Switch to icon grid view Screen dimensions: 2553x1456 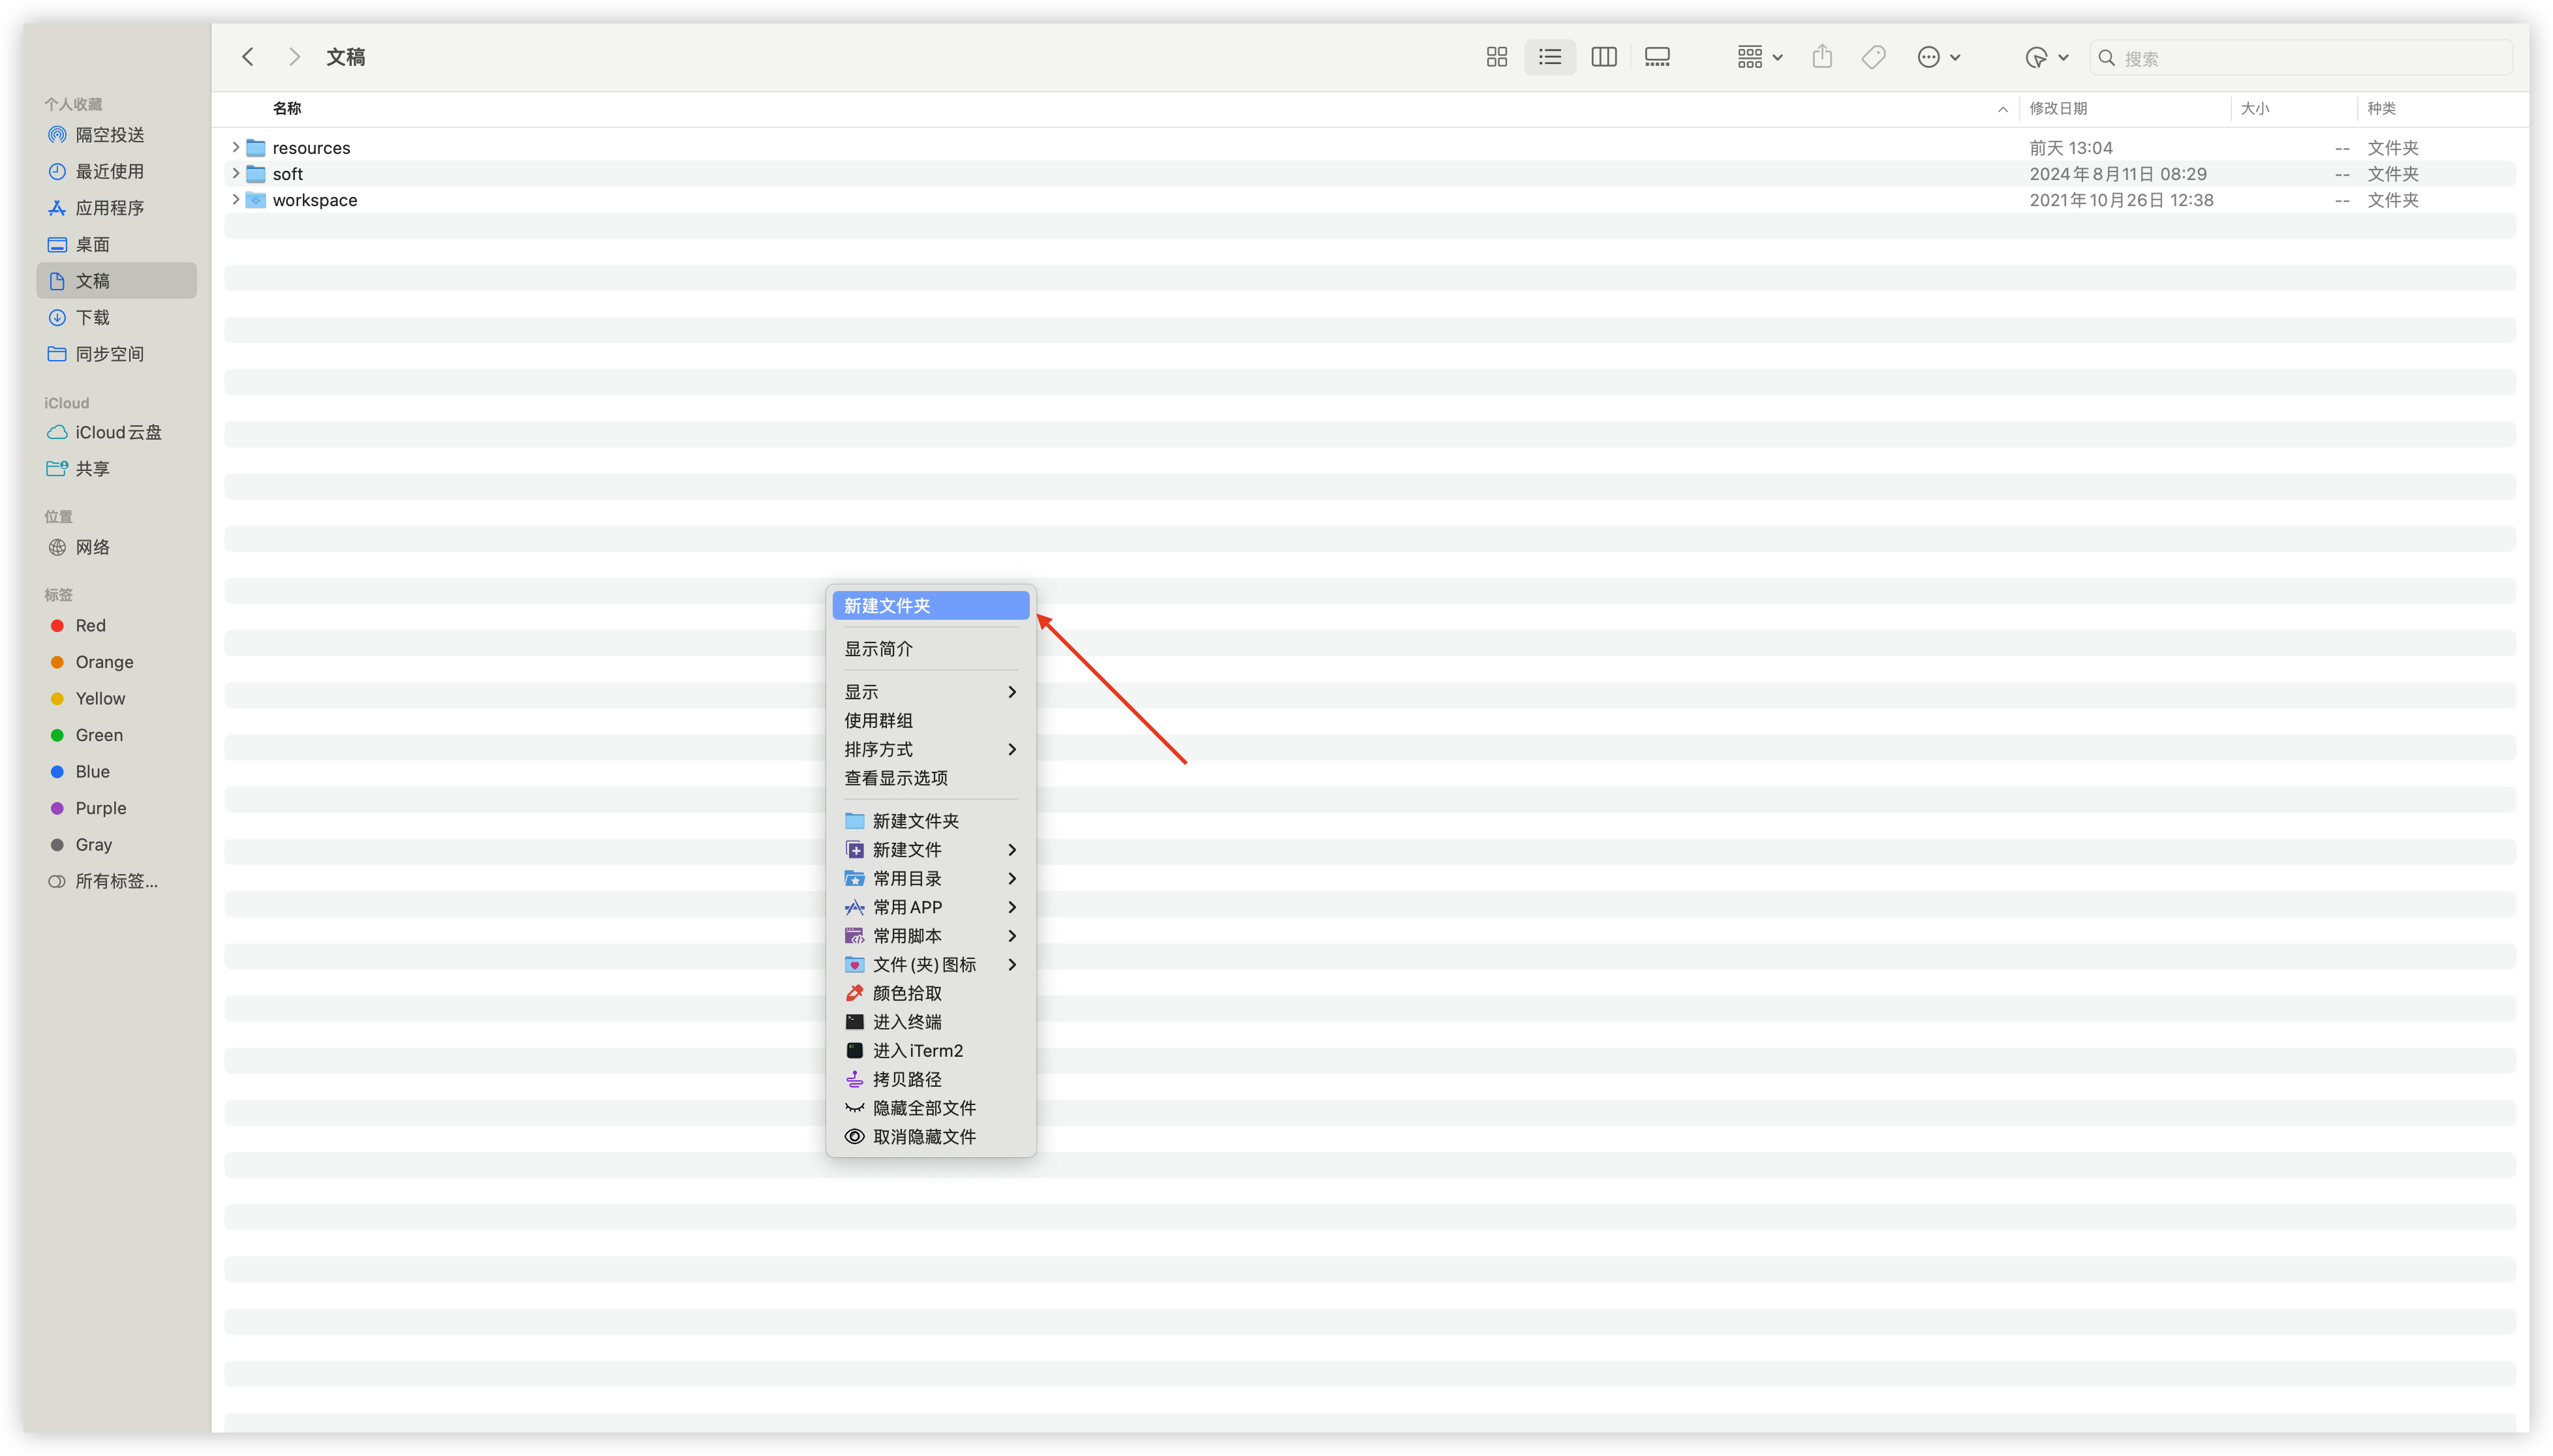click(x=1496, y=57)
